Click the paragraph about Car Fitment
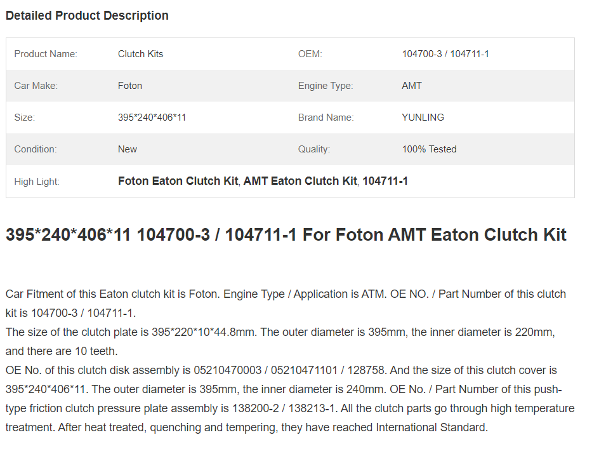The image size is (599, 449). point(286,304)
